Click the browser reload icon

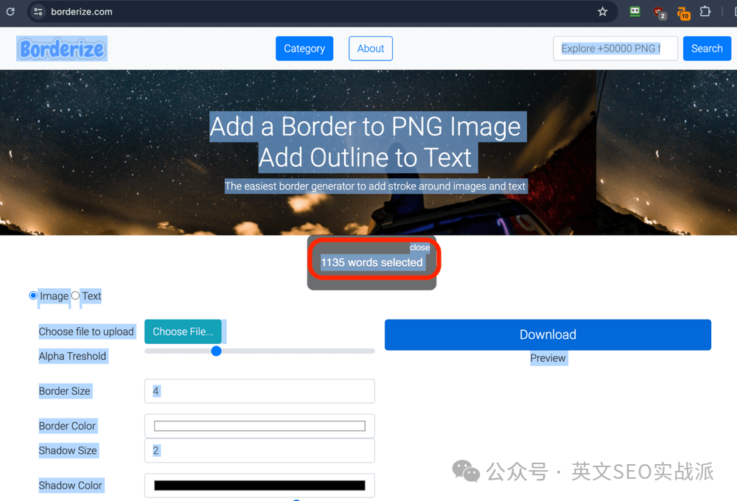[x=10, y=12]
